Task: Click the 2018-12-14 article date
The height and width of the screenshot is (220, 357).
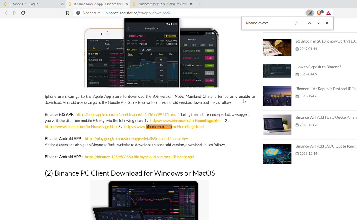Action: click(308, 154)
